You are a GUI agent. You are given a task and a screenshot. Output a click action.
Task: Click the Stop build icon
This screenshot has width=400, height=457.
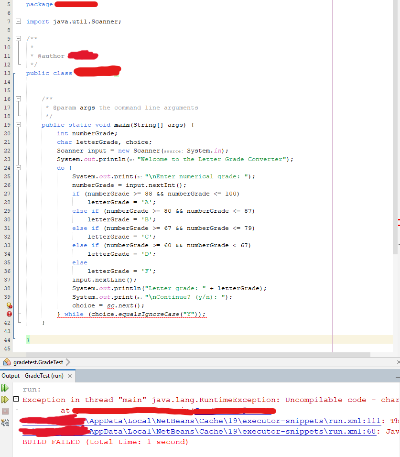[x=6, y=410]
